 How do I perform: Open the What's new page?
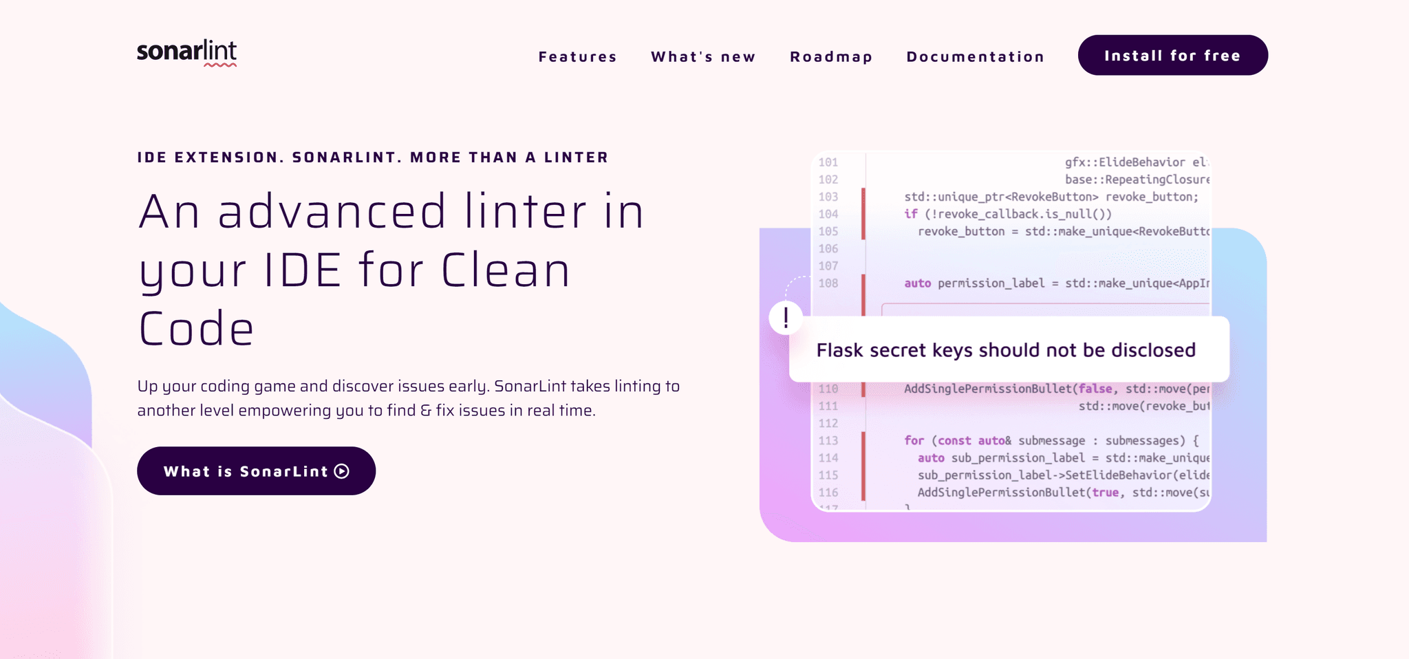tap(703, 56)
